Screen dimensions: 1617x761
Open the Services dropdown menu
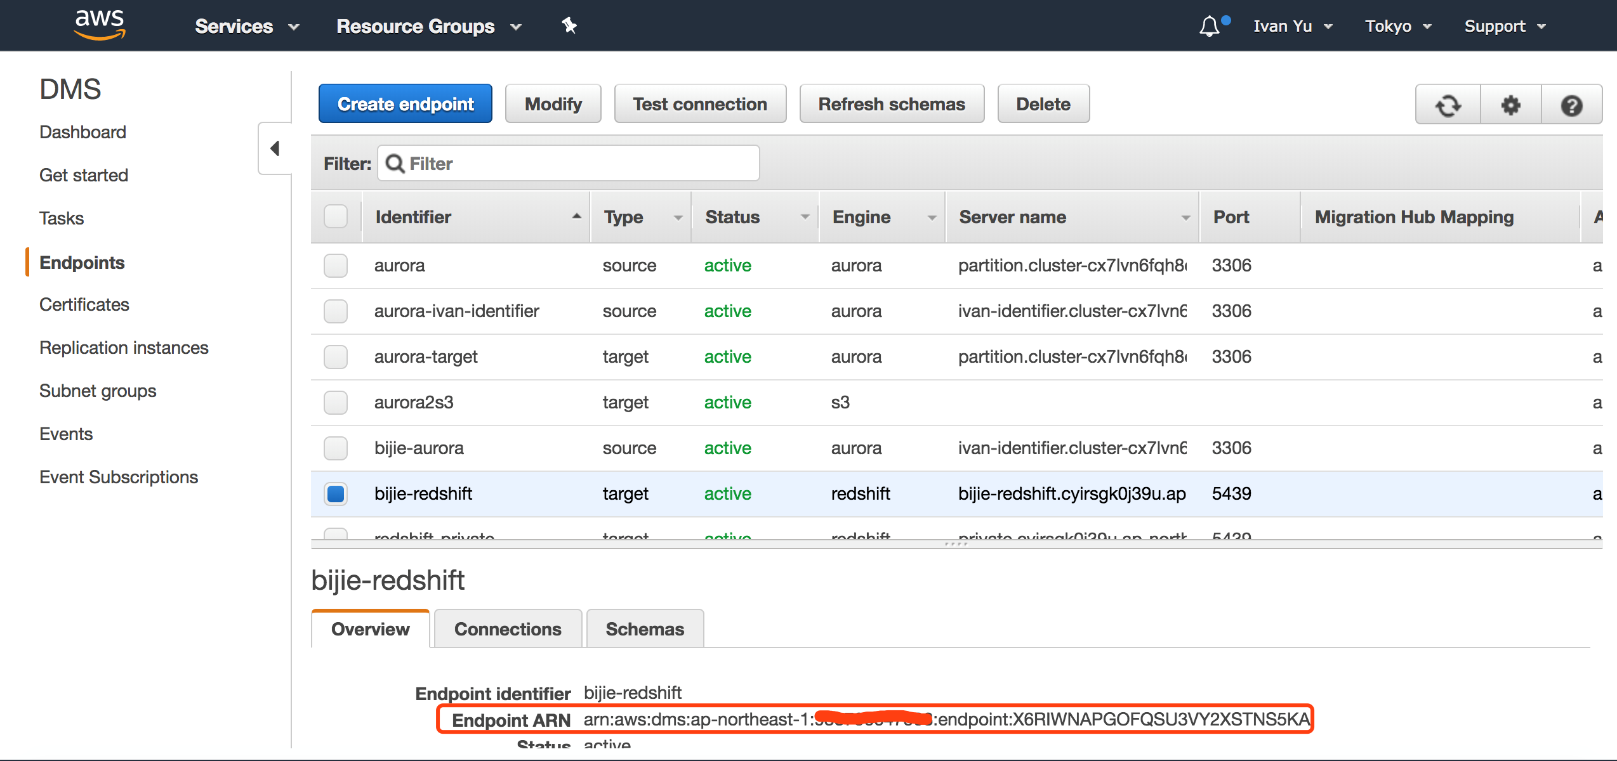pyautogui.click(x=246, y=26)
